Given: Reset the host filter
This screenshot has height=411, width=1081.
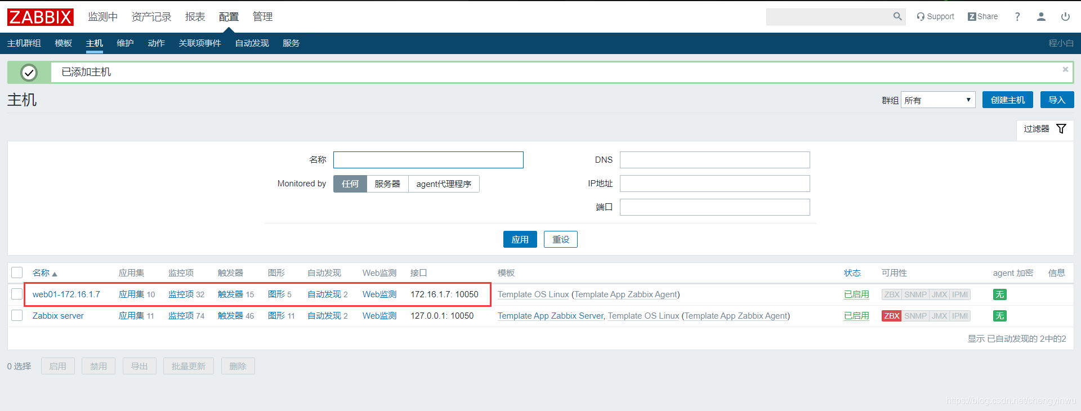Looking at the screenshot, I should pos(561,239).
